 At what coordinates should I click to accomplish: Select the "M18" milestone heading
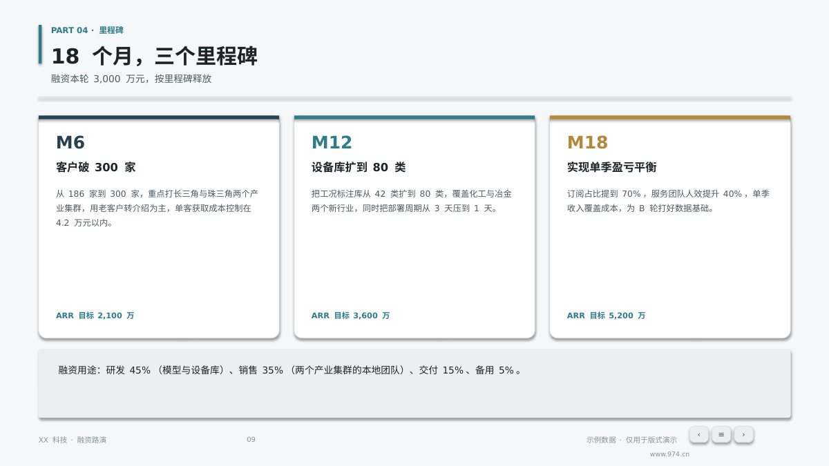(x=587, y=142)
